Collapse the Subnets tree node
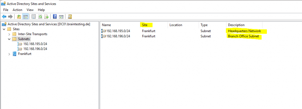The image size is (302, 109). (9, 39)
